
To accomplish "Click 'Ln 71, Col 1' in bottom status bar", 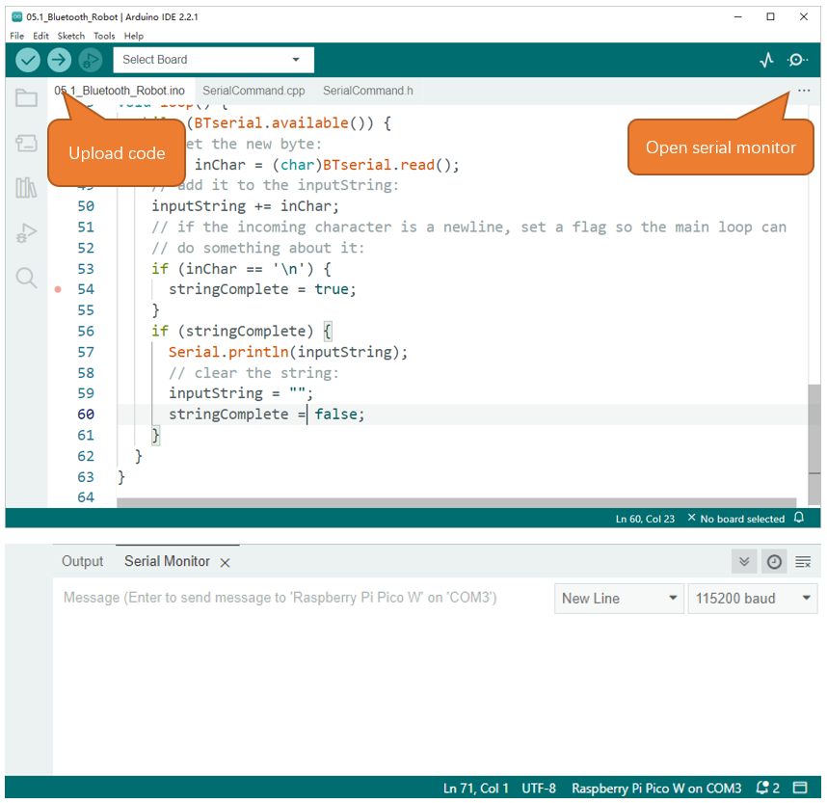I will 476,789.
